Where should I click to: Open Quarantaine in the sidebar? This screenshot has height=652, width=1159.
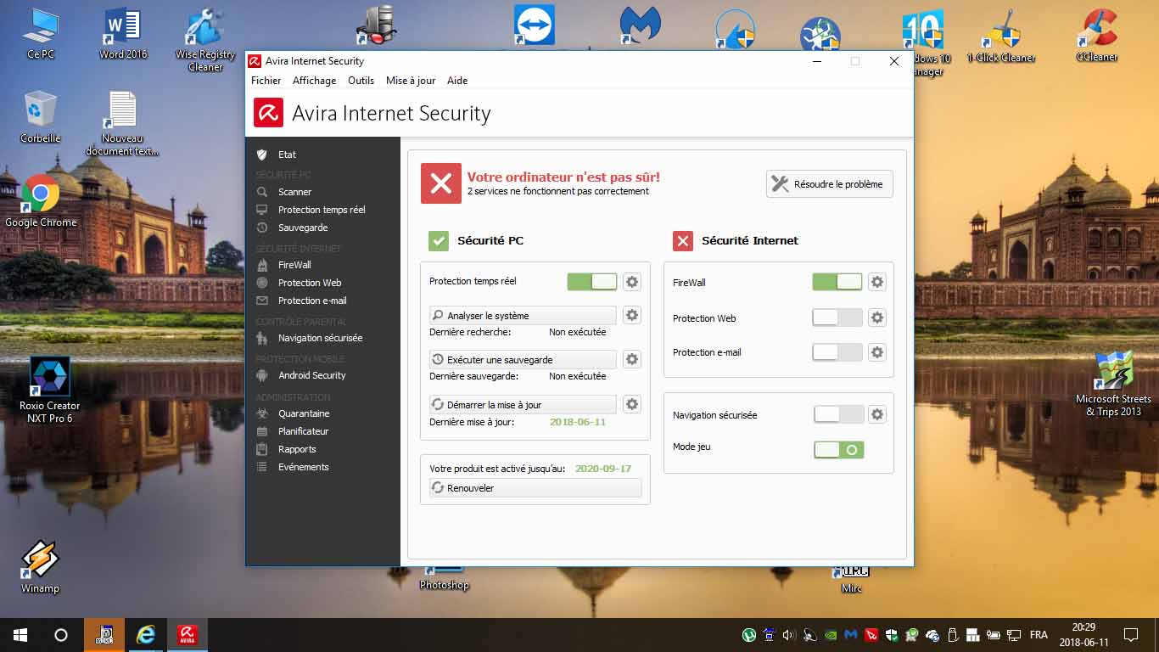click(304, 413)
